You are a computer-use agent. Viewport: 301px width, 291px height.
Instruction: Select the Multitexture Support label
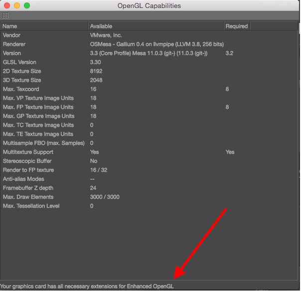point(28,152)
